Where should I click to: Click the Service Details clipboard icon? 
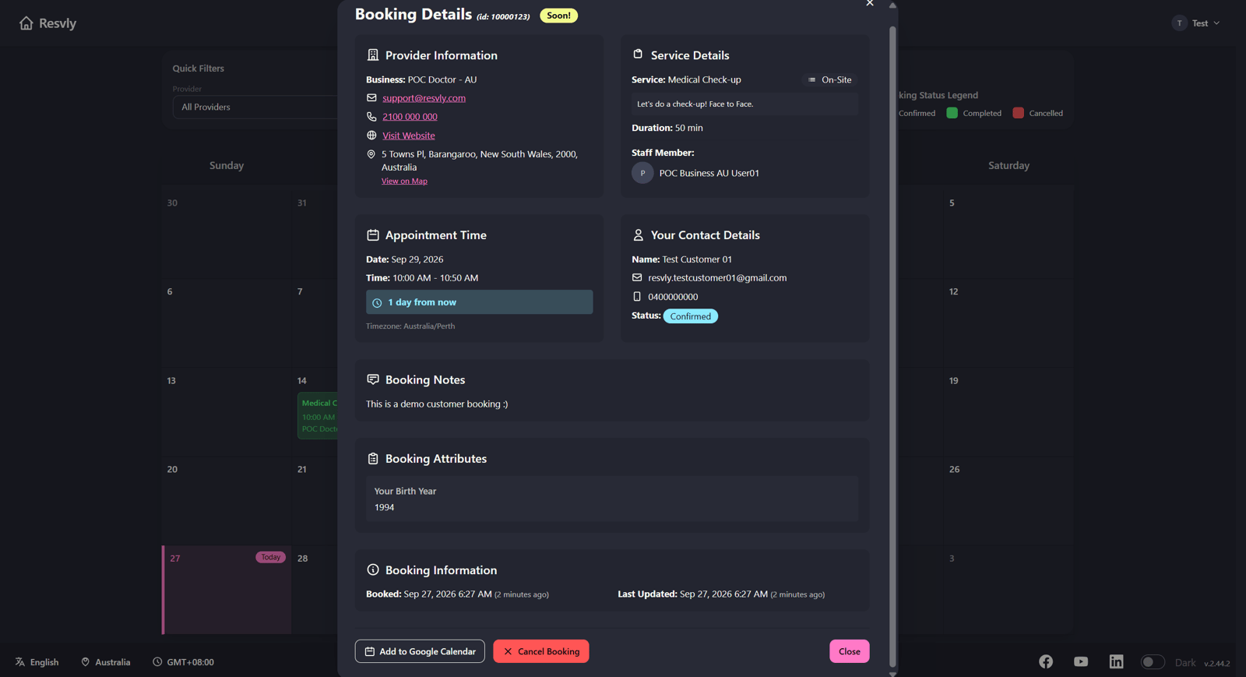coord(638,55)
